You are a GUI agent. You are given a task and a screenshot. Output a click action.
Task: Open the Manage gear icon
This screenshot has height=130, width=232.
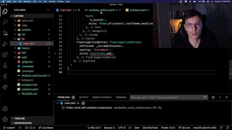point(5,119)
